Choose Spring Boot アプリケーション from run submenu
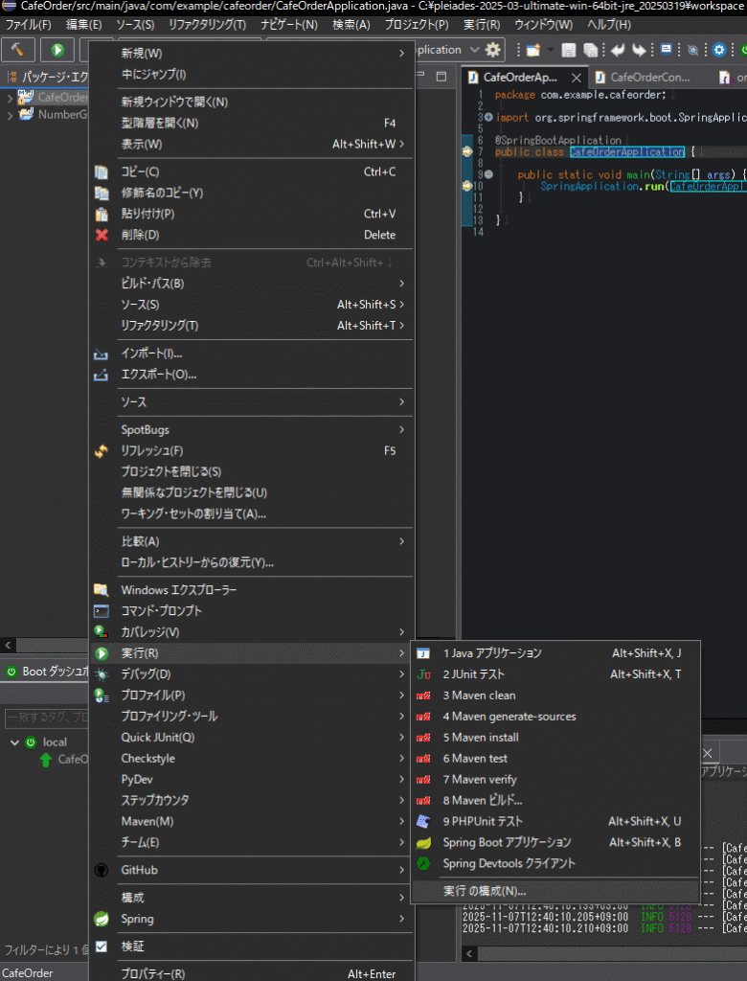Viewport: 747px width, 981px height. click(x=507, y=842)
